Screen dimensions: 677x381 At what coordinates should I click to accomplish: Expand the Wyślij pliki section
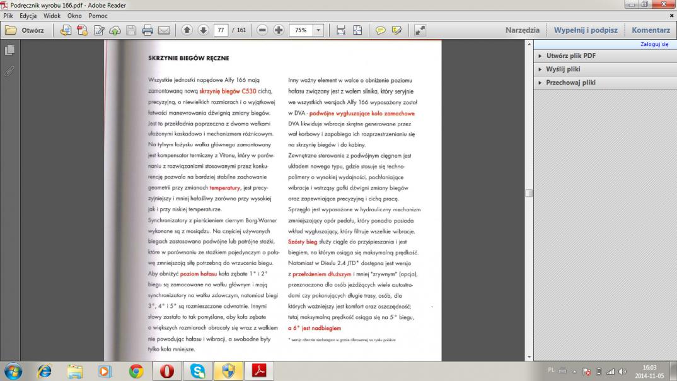563,69
